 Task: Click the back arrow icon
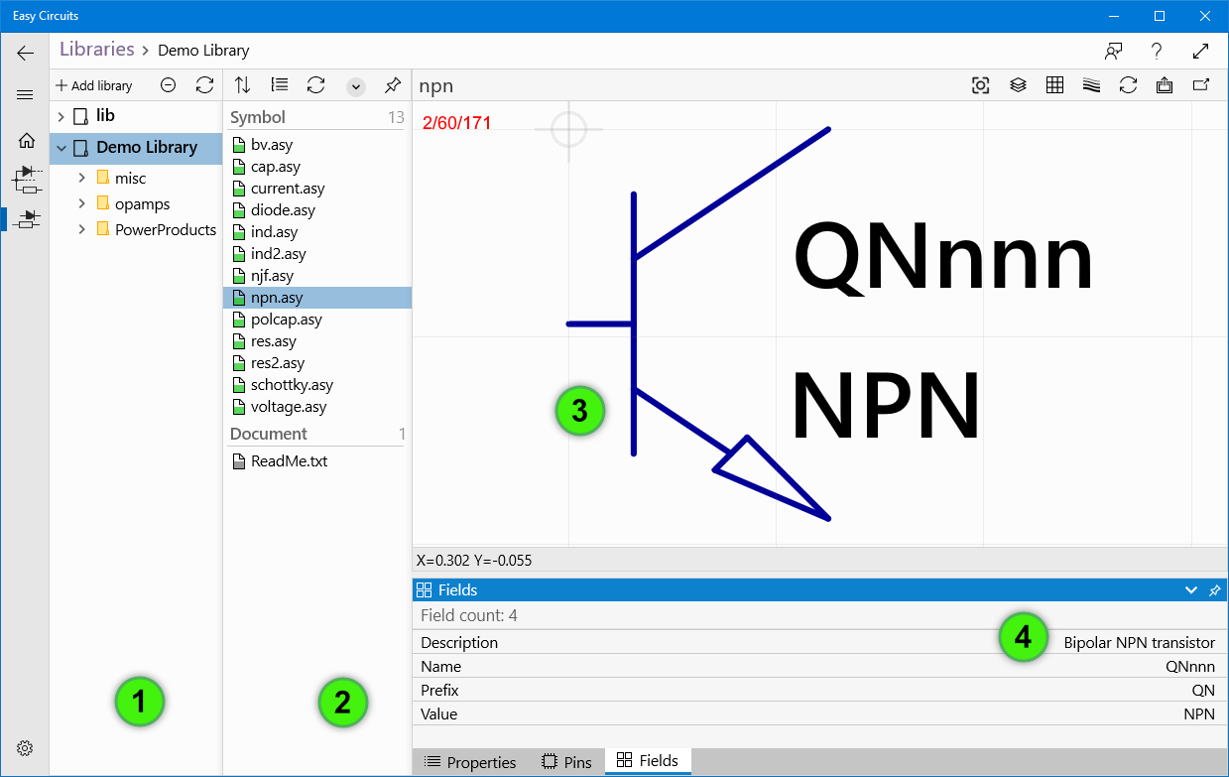pyautogui.click(x=26, y=53)
